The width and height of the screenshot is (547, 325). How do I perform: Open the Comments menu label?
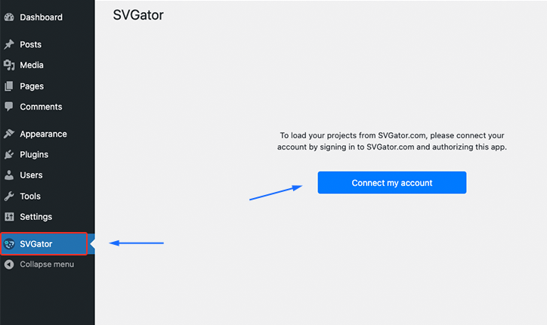41,107
